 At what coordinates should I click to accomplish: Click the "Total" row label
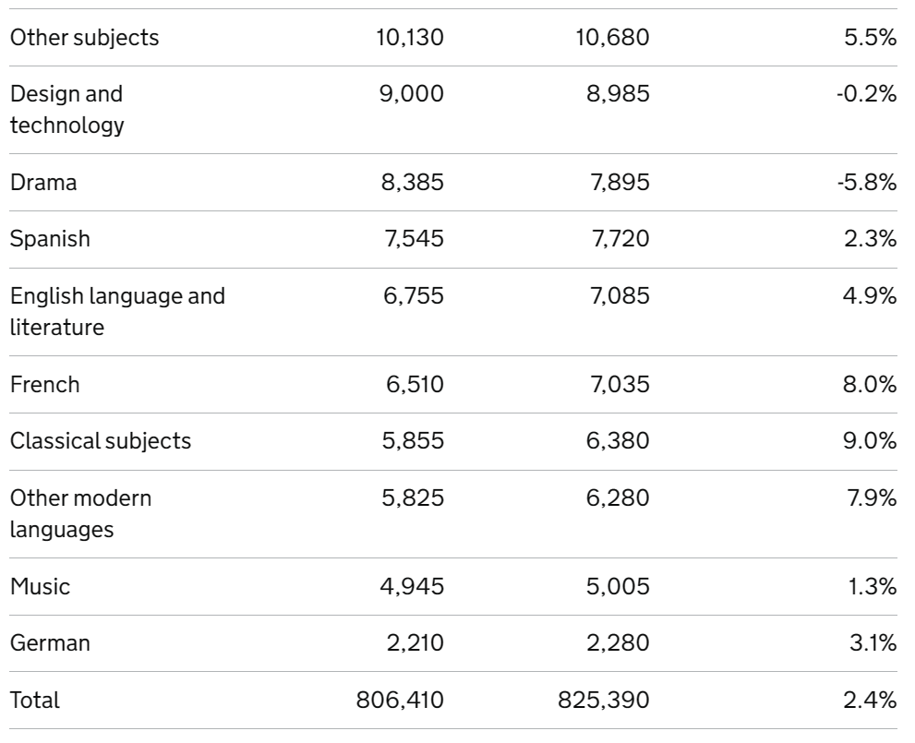click(34, 700)
